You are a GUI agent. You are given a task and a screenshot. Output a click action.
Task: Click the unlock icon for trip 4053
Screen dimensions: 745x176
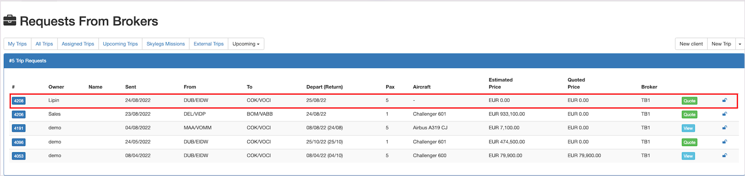[725, 156]
